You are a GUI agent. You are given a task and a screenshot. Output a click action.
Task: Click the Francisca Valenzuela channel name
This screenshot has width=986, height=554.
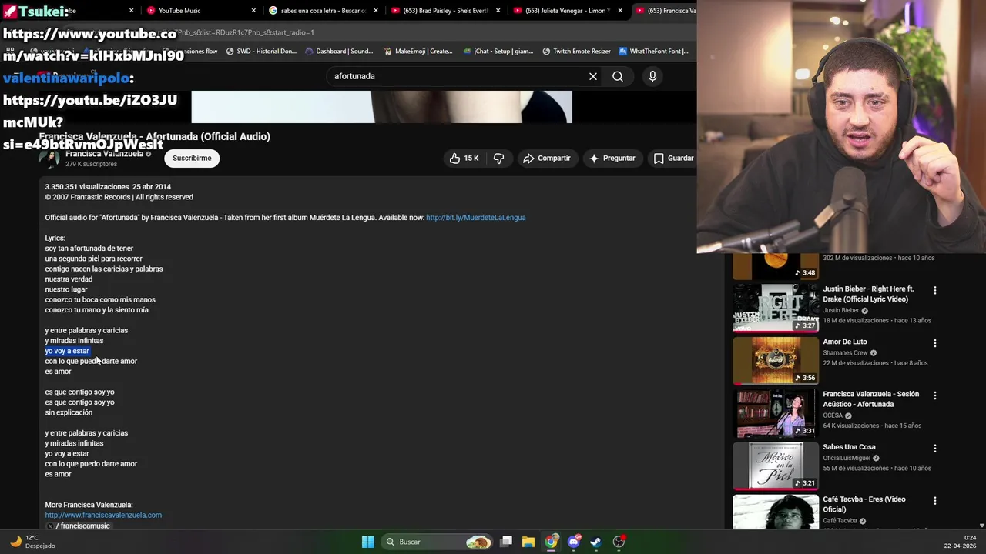pyautogui.click(x=104, y=154)
